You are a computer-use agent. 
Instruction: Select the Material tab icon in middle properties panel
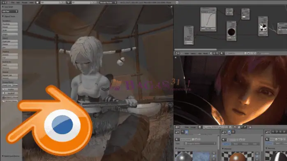[x=229, y=132]
